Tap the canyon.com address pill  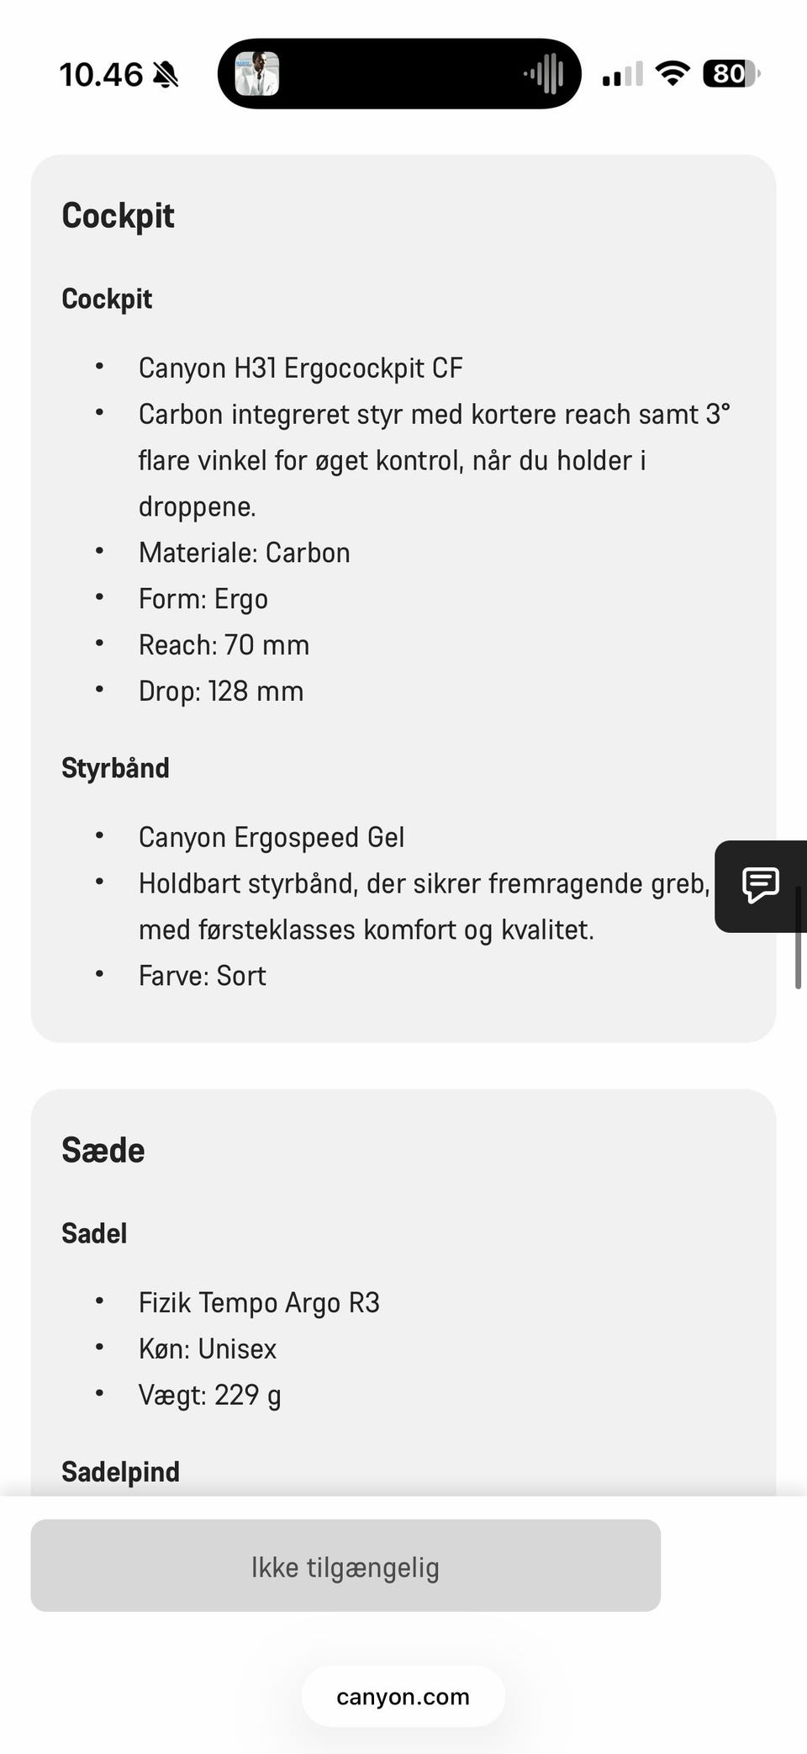pyautogui.click(x=403, y=1697)
